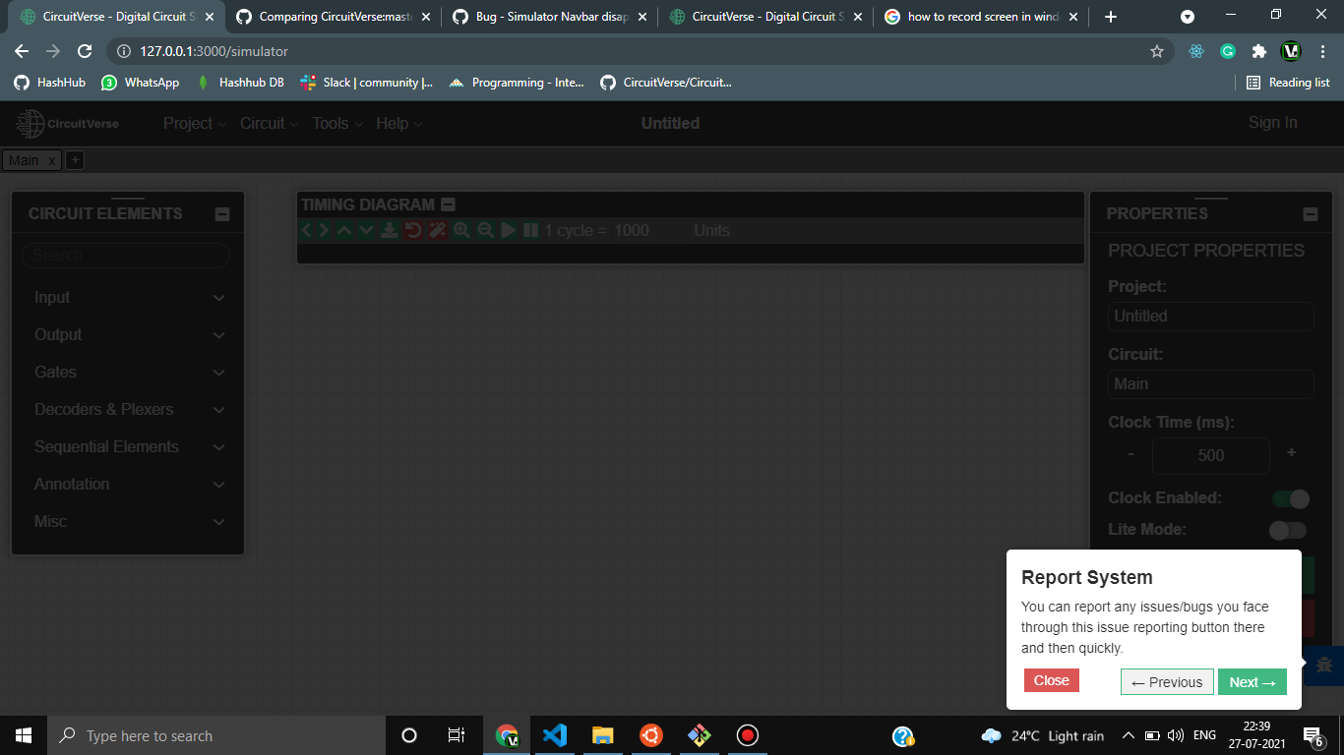The image size is (1344, 755).
Task: Open the Tools dropdown menu
Action: click(x=337, y=123)
